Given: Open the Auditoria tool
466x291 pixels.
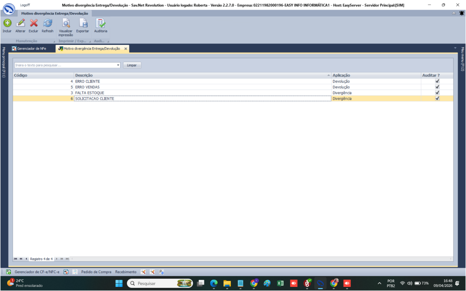Looking at the screenshot, I should tap(101, 24).
